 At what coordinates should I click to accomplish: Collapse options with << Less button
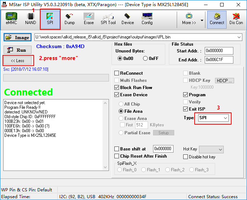[18, 61]
